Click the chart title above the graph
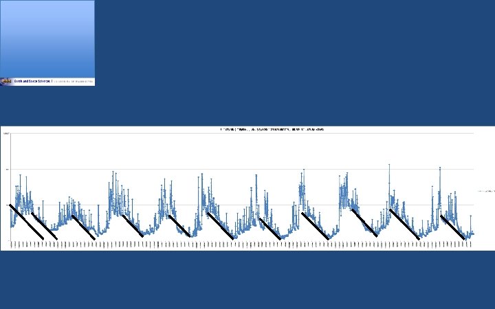 coord(272,129)
